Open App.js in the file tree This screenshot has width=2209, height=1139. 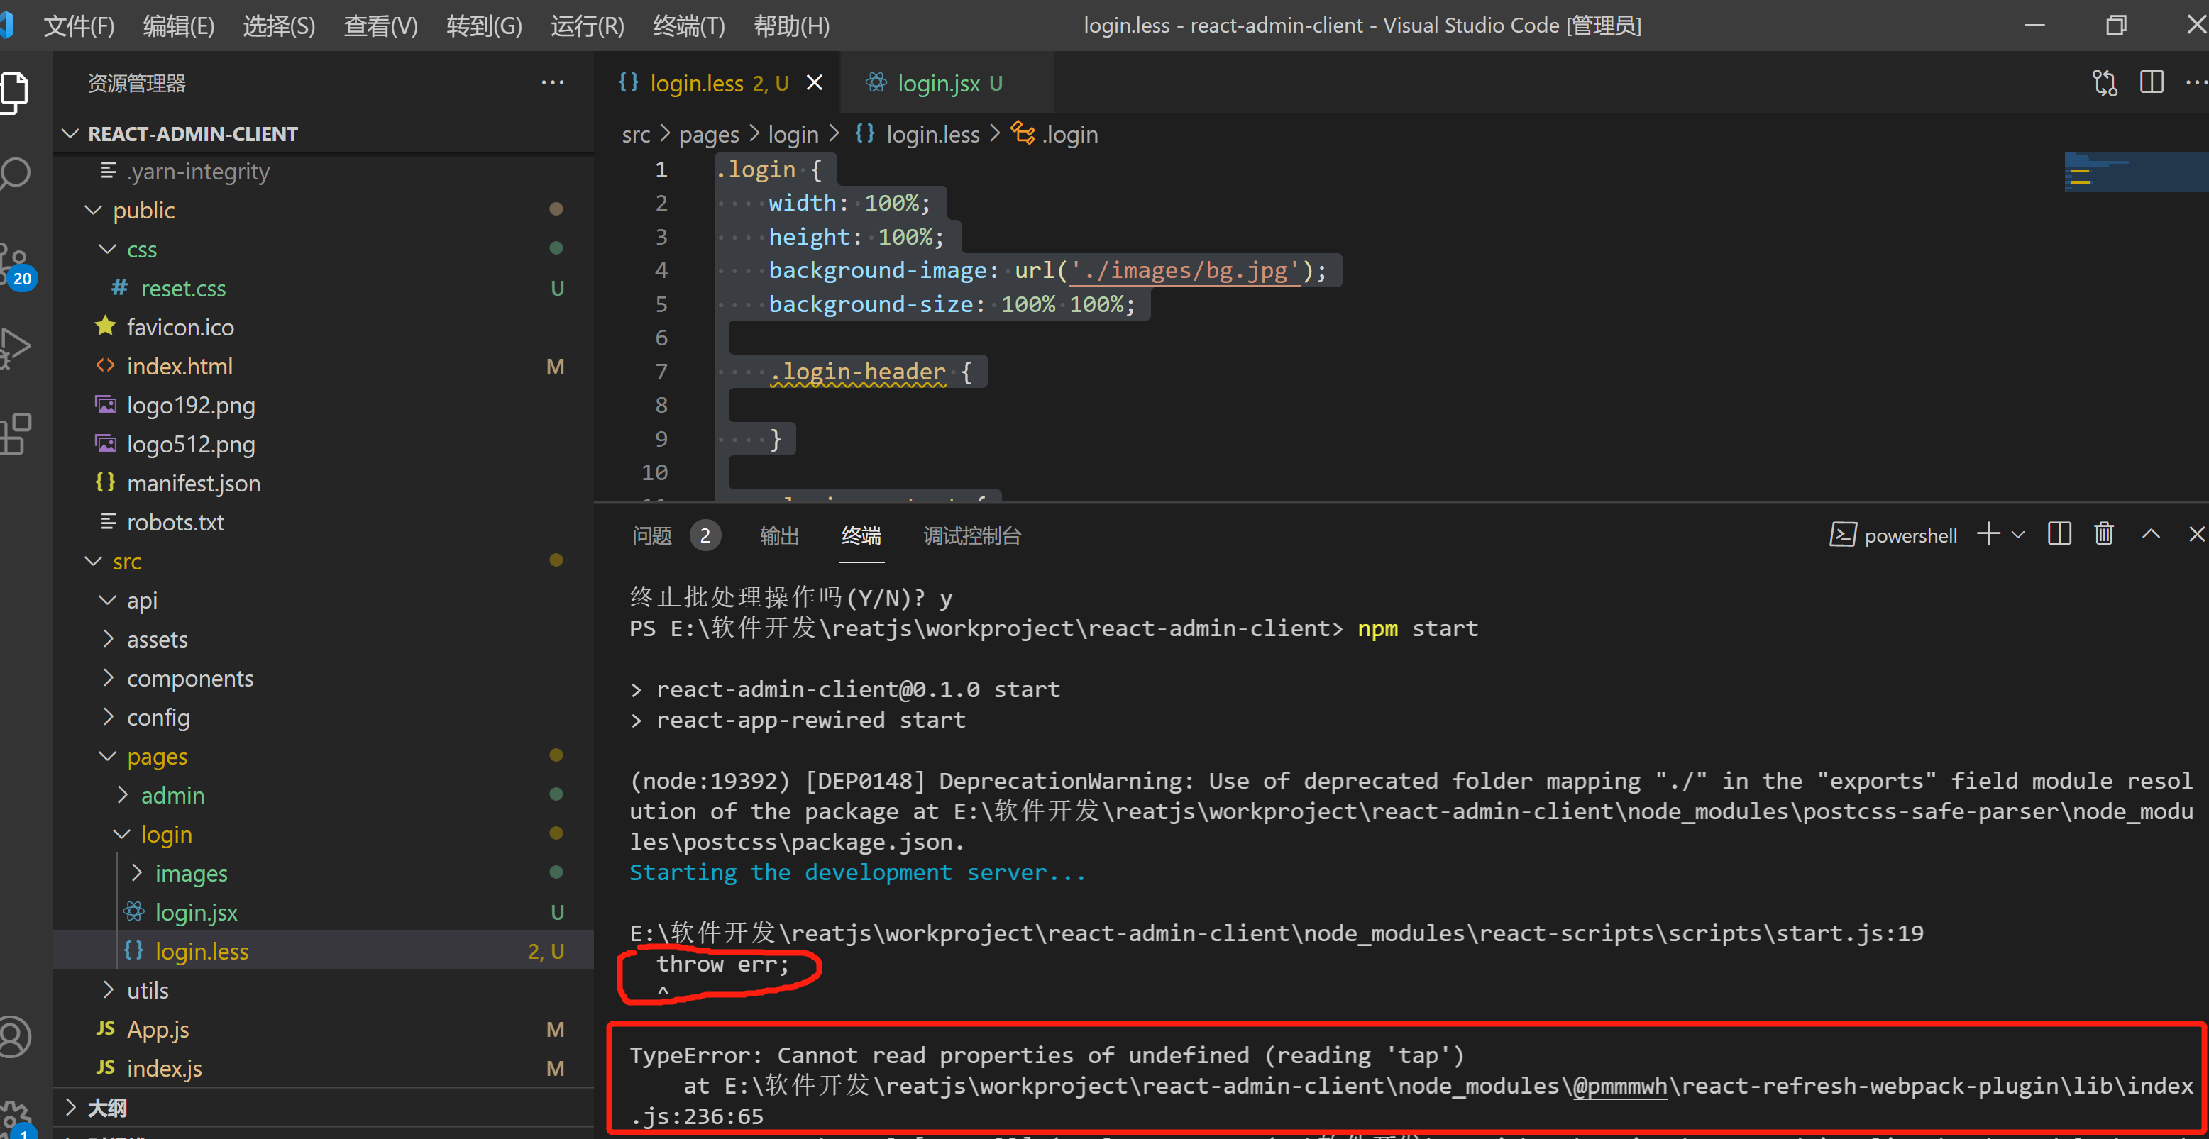(x=158, y=1029)
